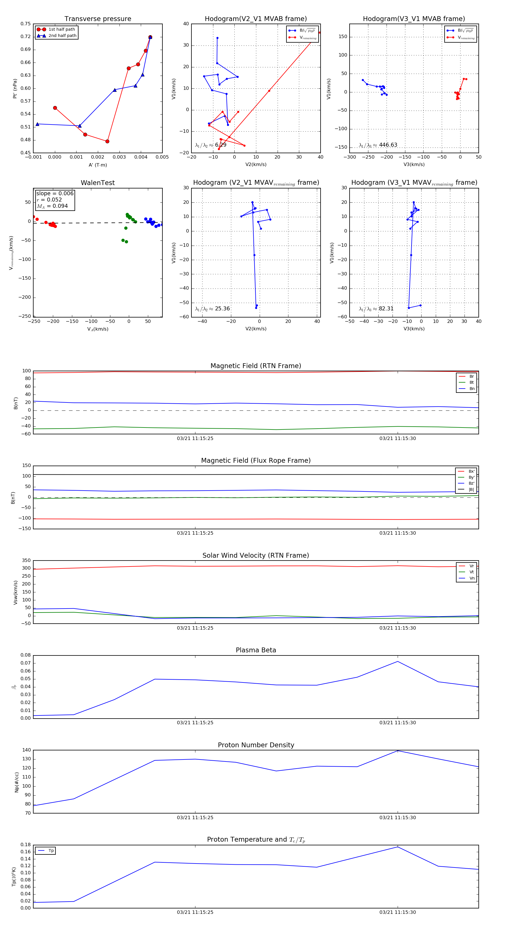The width and height of the screenshot is (512, 938).
Task: Click the '03/21 11:15:30' tick under Proton Number Density
Action: tap(398, 817)
